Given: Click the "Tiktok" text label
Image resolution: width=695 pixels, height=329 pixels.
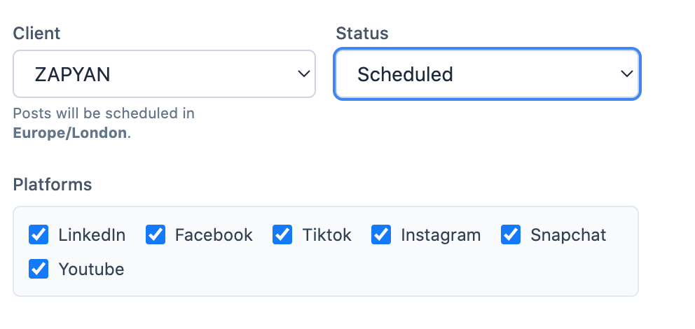Looking at the screenshot, I should coord(327,235).
